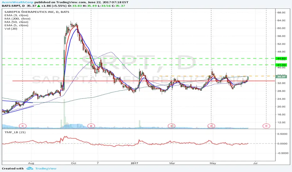Click the Jul label on time axis
Screen dimensions: 292x172
pos(255,163)
